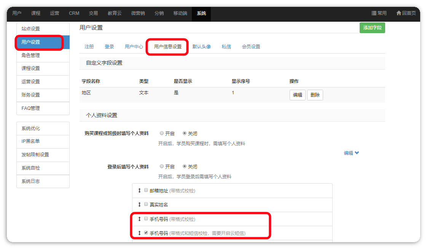Select 开启 radio for 登录后填写个人资料

[x=162, y=167]
